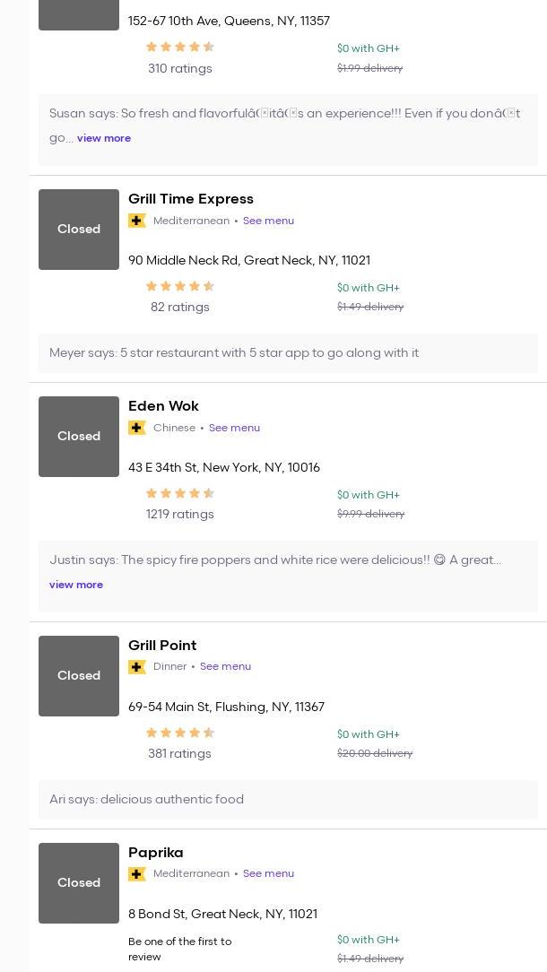Open See menu link for Grill Point

[x=225, y=667]
